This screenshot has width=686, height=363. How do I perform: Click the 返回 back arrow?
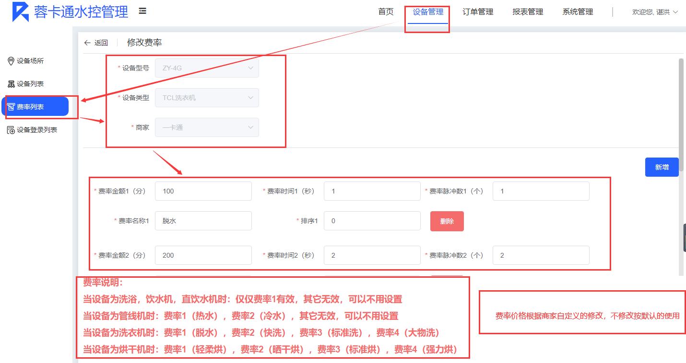(87, 43)
